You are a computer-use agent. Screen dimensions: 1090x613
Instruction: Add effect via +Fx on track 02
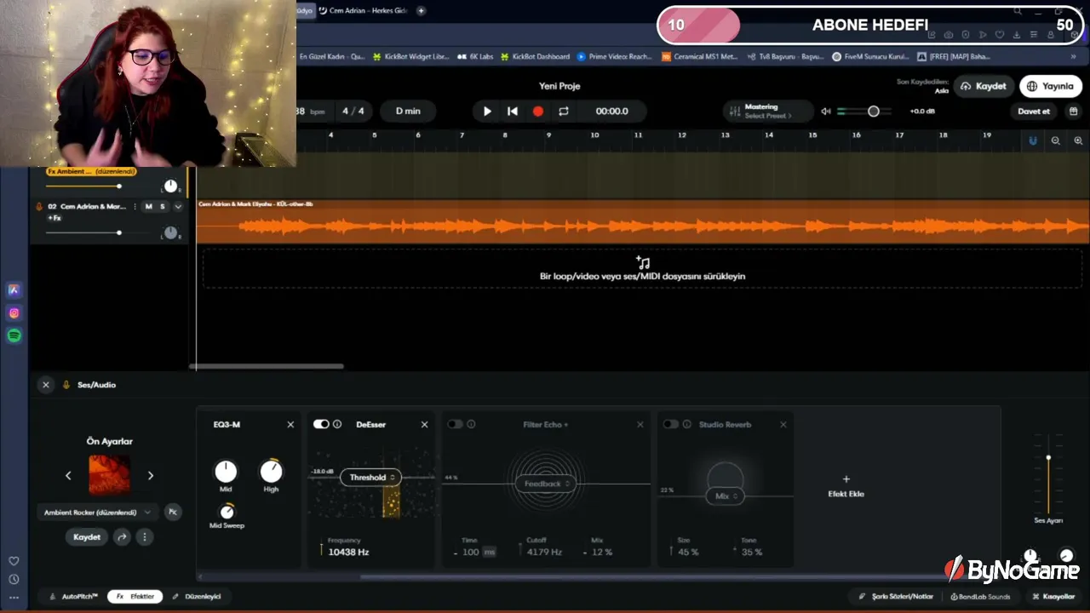tap(54, 218)
